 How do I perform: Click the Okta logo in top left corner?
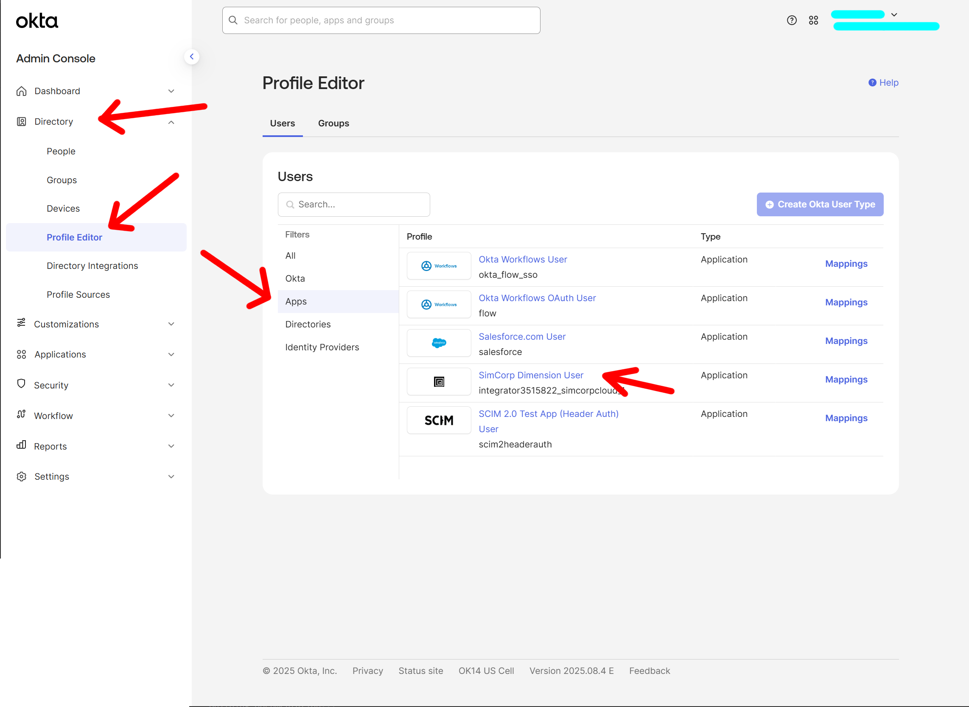coord(37,20)
